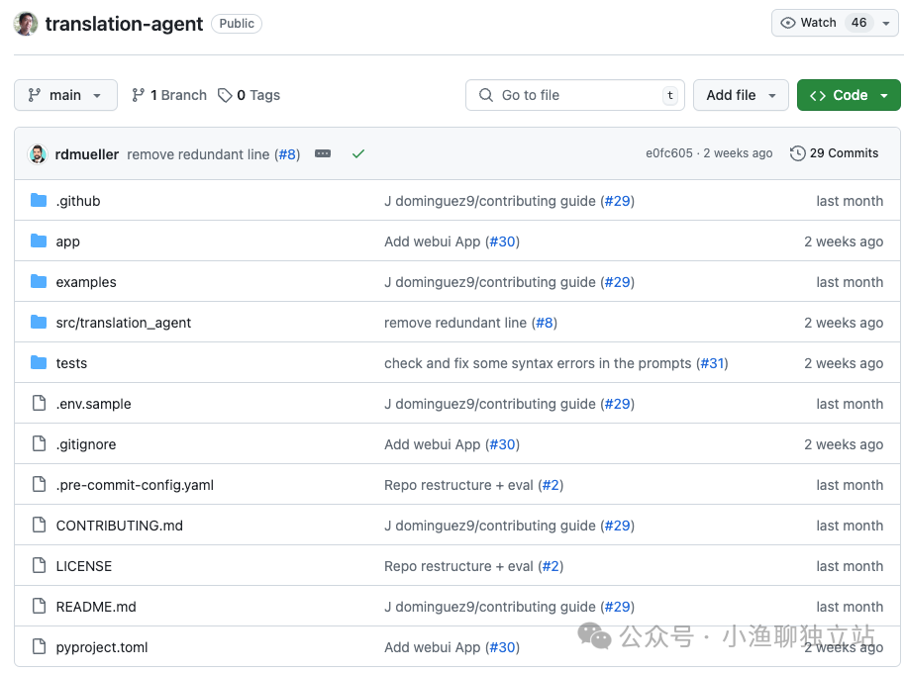904x673 pixels.
Task: Click the rdmueller avatar in the commit row
Action: coord(38,153)
